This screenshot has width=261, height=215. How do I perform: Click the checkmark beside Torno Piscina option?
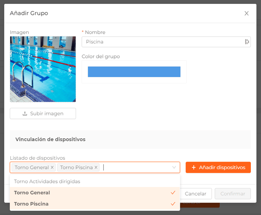tap(173, 204)
